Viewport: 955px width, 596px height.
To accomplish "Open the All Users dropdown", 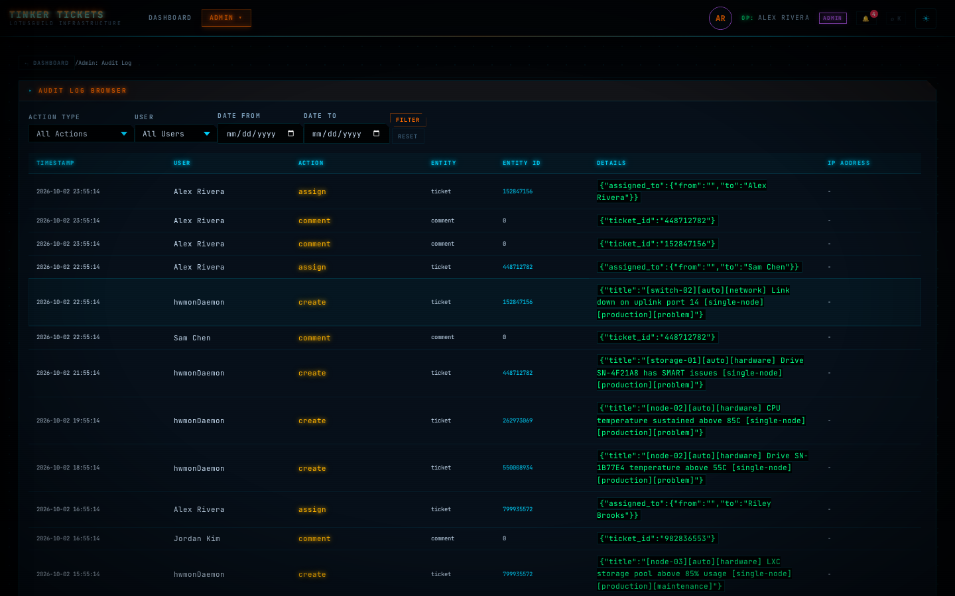I will pos(176,134).
